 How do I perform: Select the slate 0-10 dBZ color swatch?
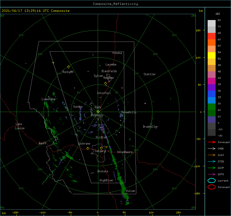[x=211, y=120]
